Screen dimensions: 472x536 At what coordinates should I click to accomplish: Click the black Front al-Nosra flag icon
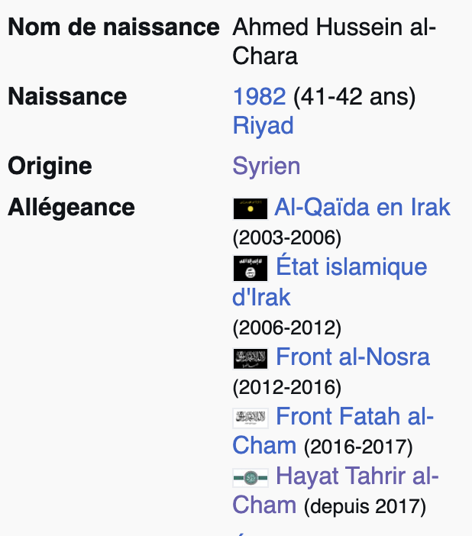click(x=251, y=359)
